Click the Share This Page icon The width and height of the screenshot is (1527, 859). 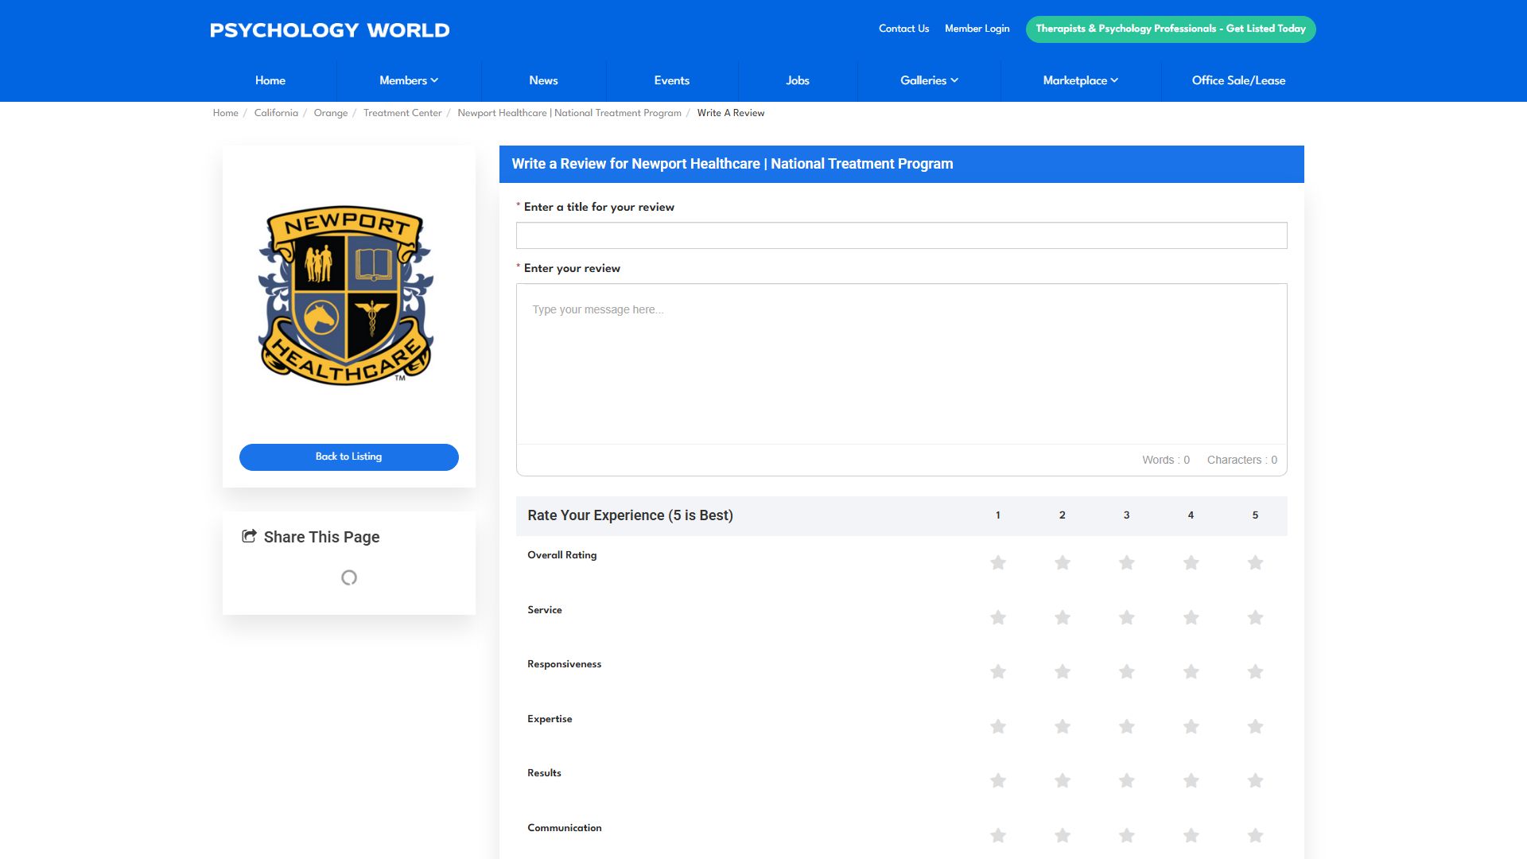tap(249, 536)
